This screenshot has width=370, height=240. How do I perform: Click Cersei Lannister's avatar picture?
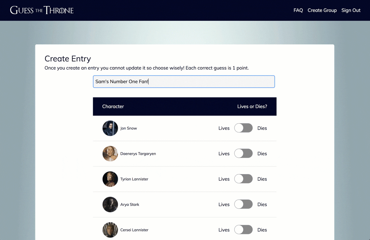(x=110, y=230)
